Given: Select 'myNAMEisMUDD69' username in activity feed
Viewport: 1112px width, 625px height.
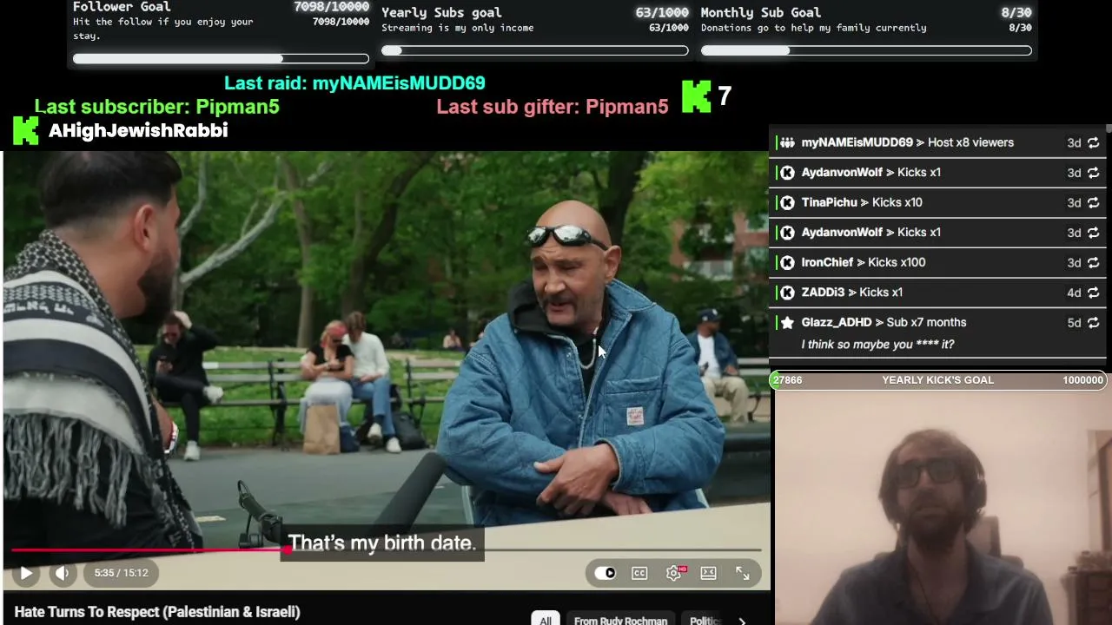Looking at the screenshot, I should [857, 142].
